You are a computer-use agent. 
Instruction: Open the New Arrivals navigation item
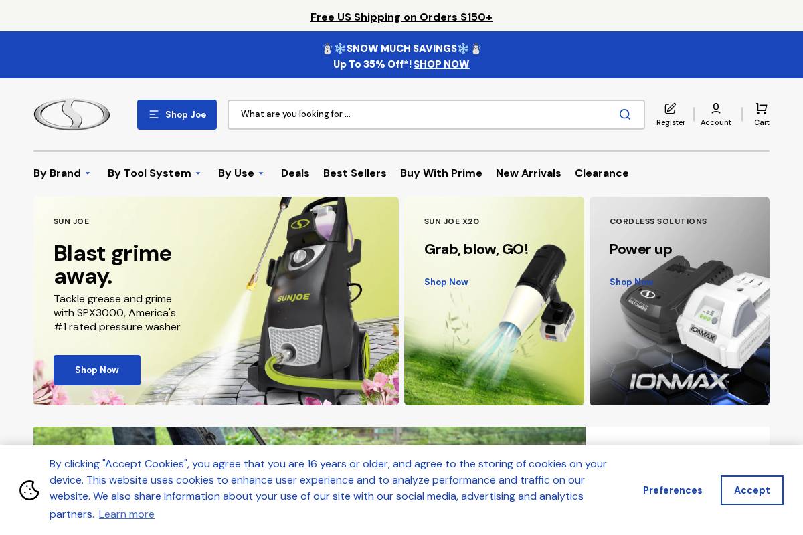pyautogui.click(x=529, y=173)
